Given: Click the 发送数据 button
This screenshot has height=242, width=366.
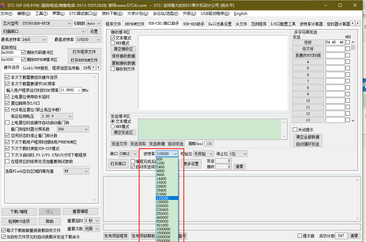Looking at the screenshot, I should pos(157,144).
